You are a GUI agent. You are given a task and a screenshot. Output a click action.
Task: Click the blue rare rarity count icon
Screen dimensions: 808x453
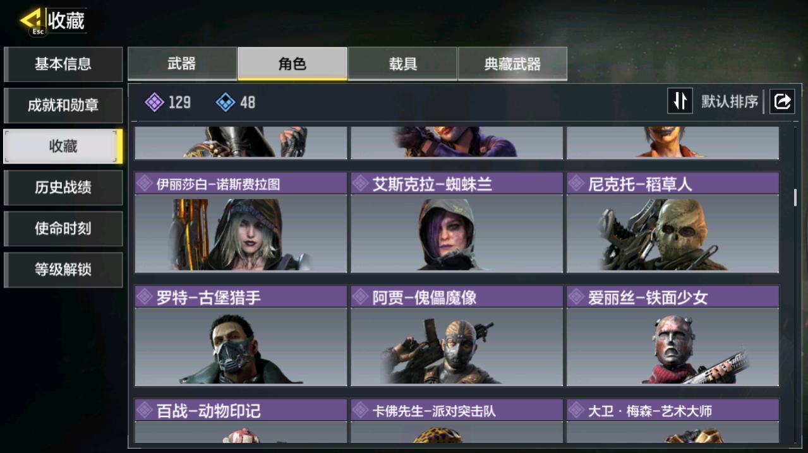coord(226,102)
